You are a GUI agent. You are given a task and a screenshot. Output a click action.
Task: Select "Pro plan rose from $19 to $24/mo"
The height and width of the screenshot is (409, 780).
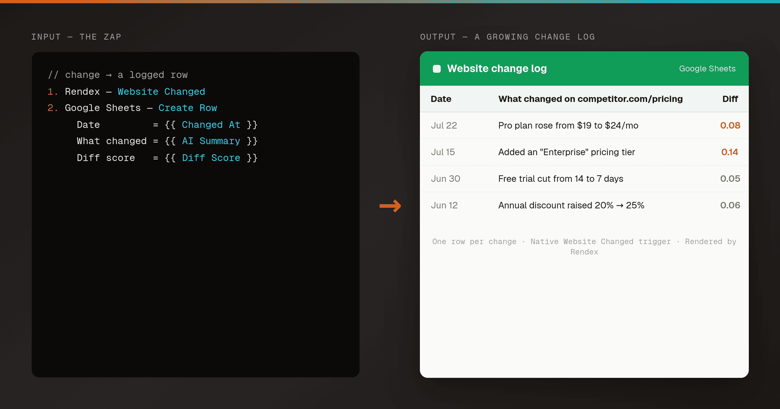(568, 126)
